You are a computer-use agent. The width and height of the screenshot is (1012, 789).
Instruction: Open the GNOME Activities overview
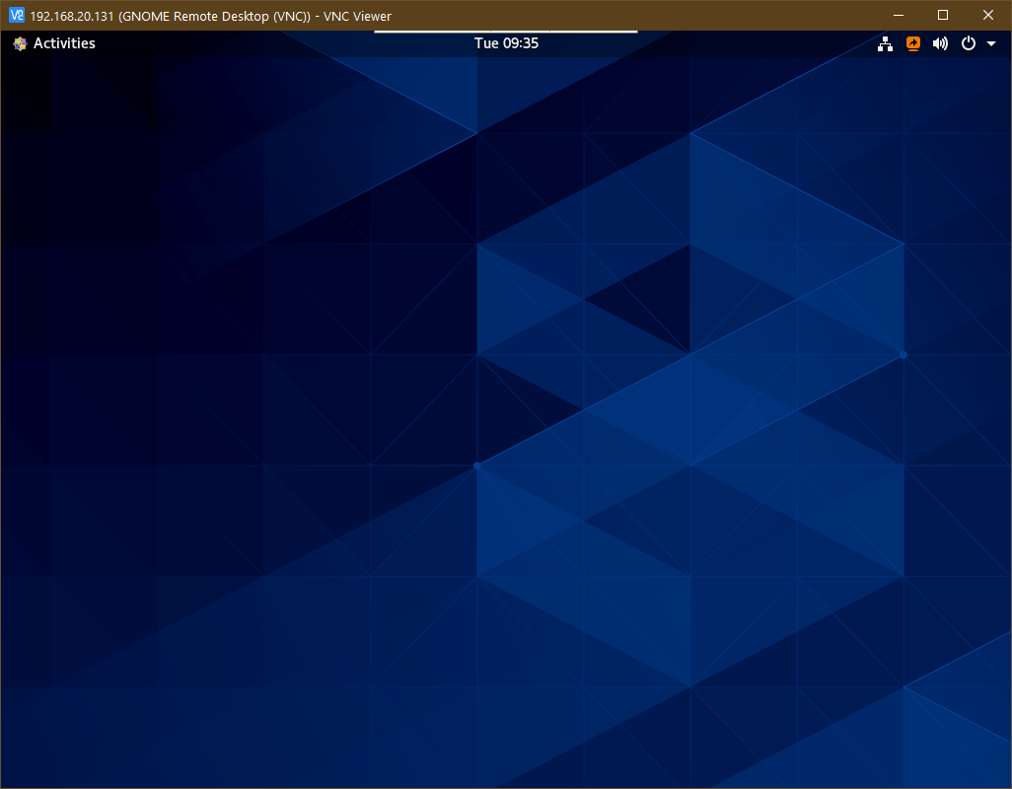point(64,43)
